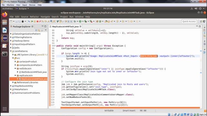Viewport: 207px width, 116px height.
Task: Click the Step Into icon
Action: (x=43, y=21)
